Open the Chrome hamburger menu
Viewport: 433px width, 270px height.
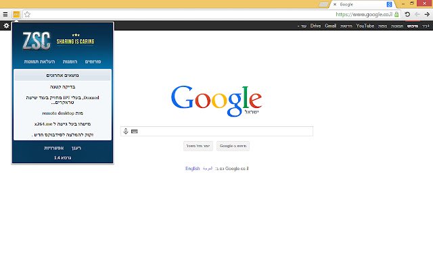pos(5,14)
